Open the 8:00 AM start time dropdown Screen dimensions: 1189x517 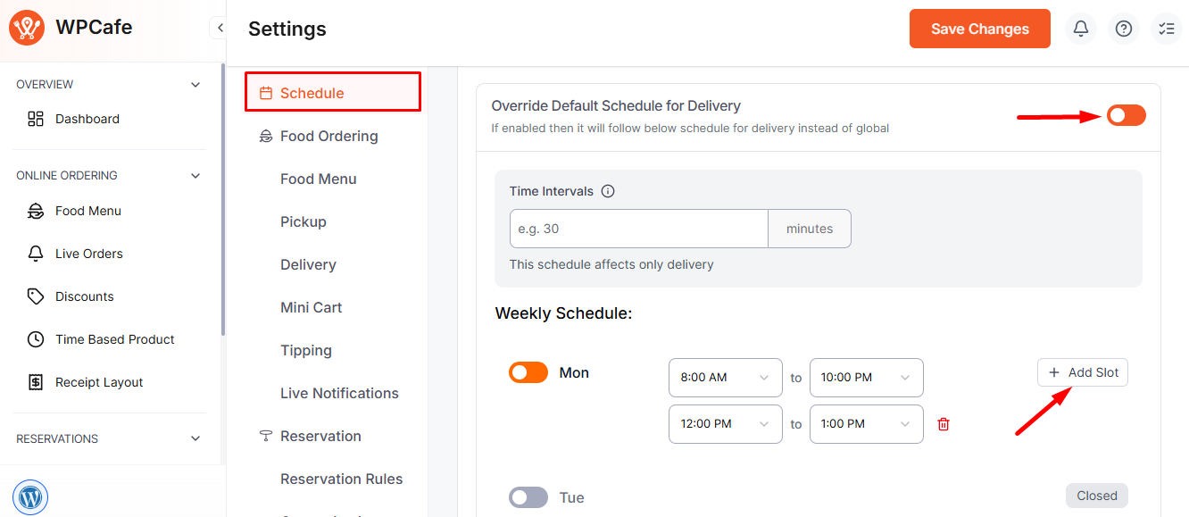(x=725, y=378)
